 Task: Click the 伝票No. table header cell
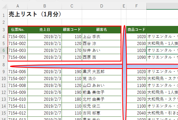18,29
